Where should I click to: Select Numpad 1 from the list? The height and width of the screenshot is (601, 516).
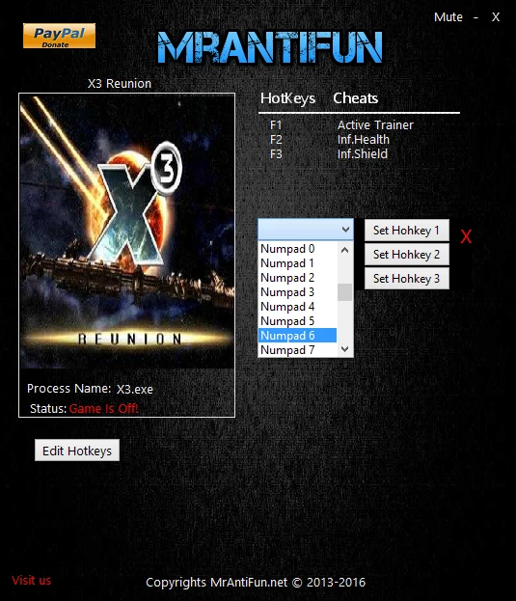point(297,263)
